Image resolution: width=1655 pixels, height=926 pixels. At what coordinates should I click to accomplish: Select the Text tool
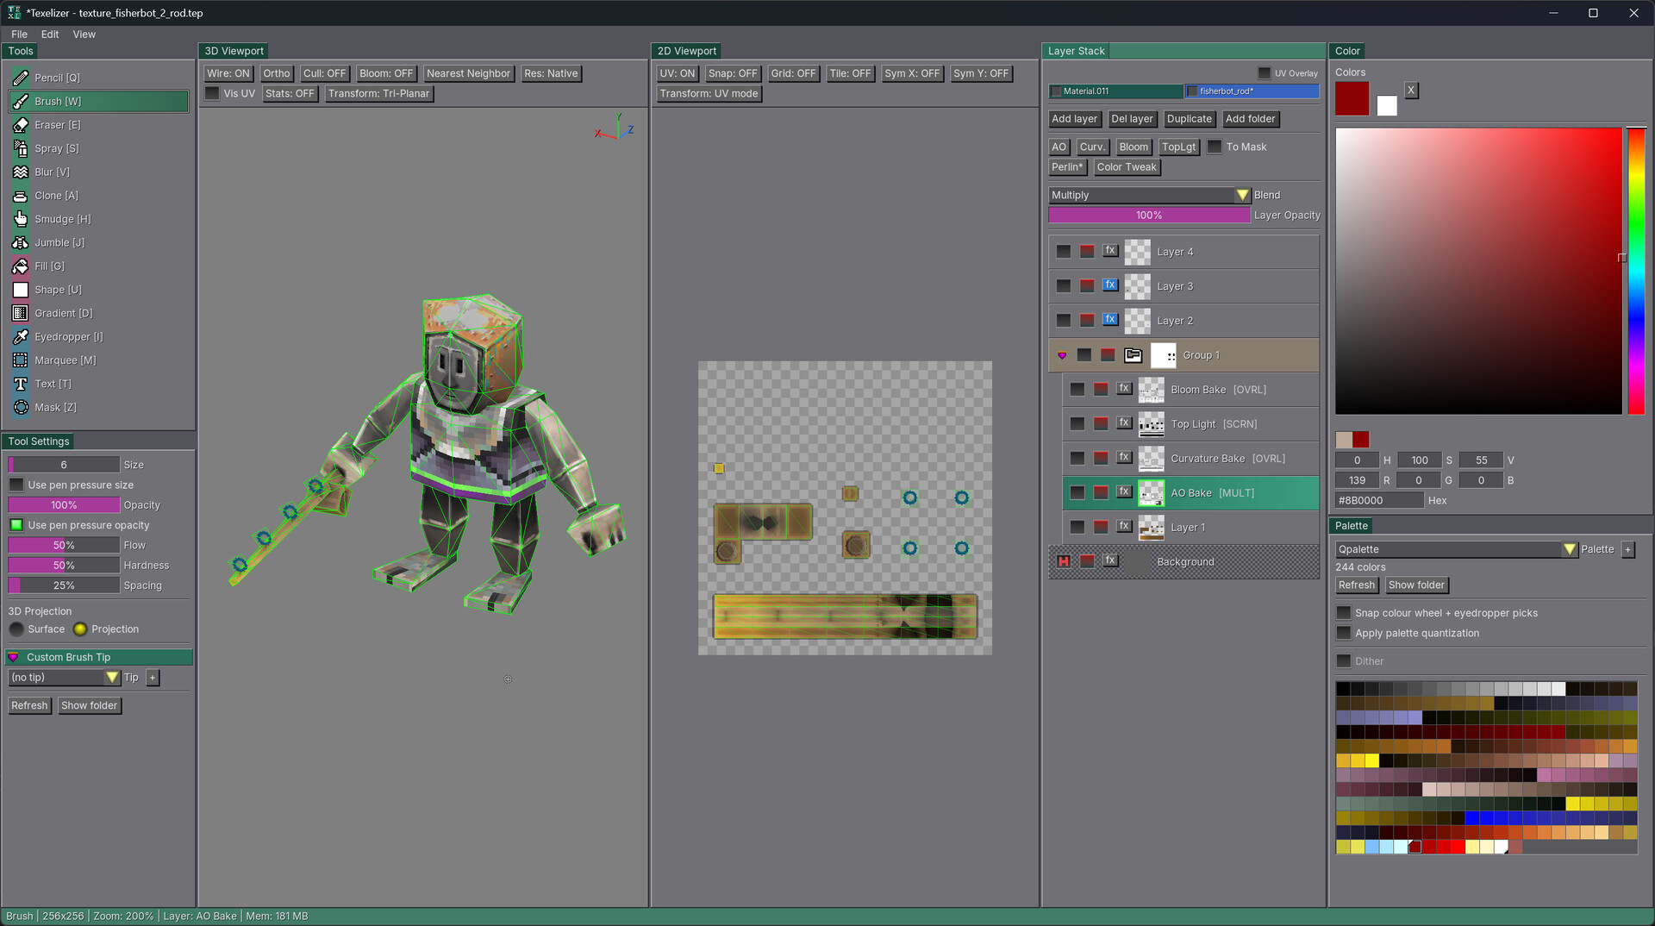click(x=98, y=384)
